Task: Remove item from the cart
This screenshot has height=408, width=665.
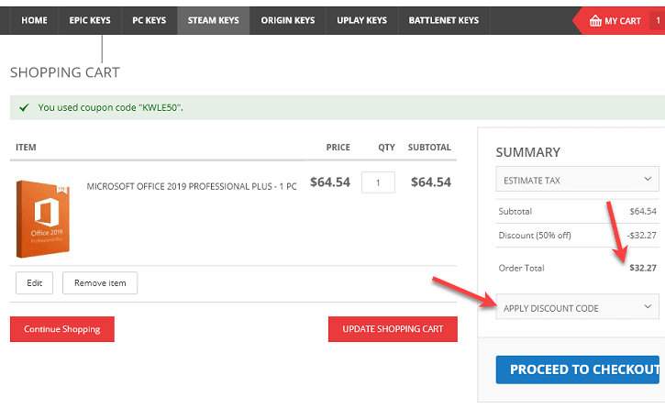Action: pos(100,283)
